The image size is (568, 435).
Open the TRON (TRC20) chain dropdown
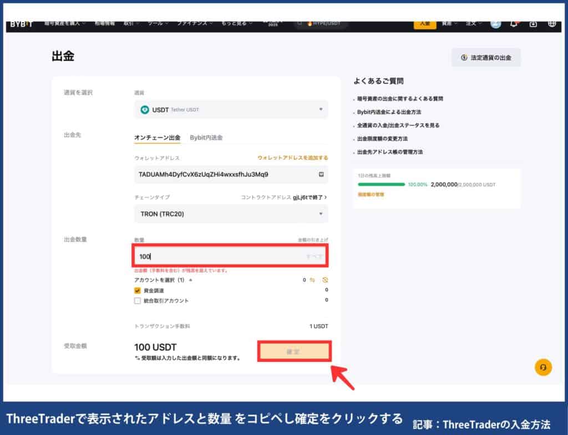(231, 214)
